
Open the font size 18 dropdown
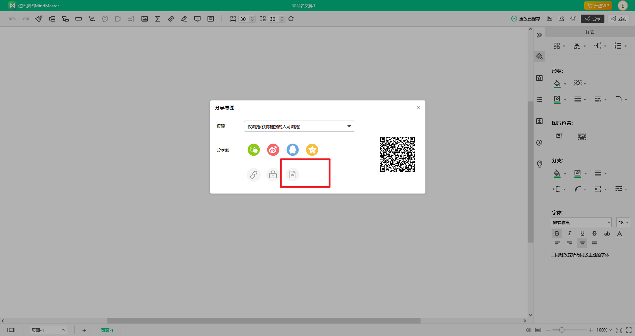click(623, 222)
